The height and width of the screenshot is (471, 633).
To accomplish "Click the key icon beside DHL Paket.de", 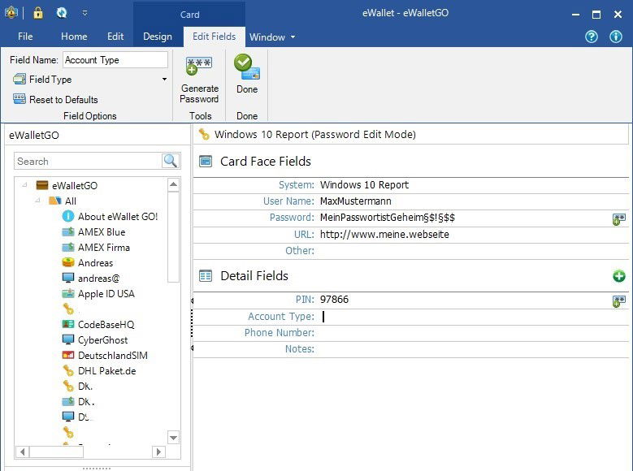I will click(x=68, y=370).
